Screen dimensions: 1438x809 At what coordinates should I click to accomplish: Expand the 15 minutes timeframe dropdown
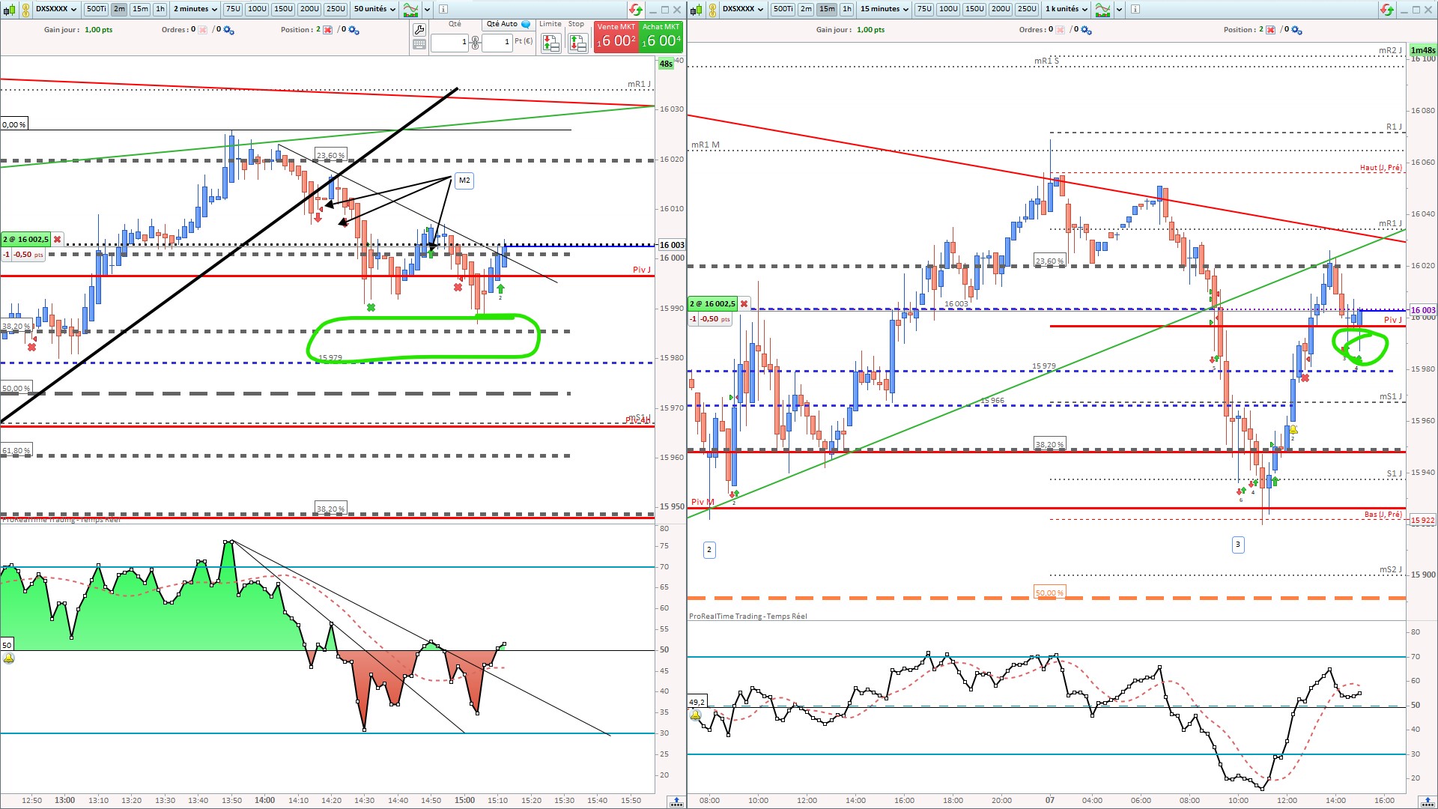[885, 9]
